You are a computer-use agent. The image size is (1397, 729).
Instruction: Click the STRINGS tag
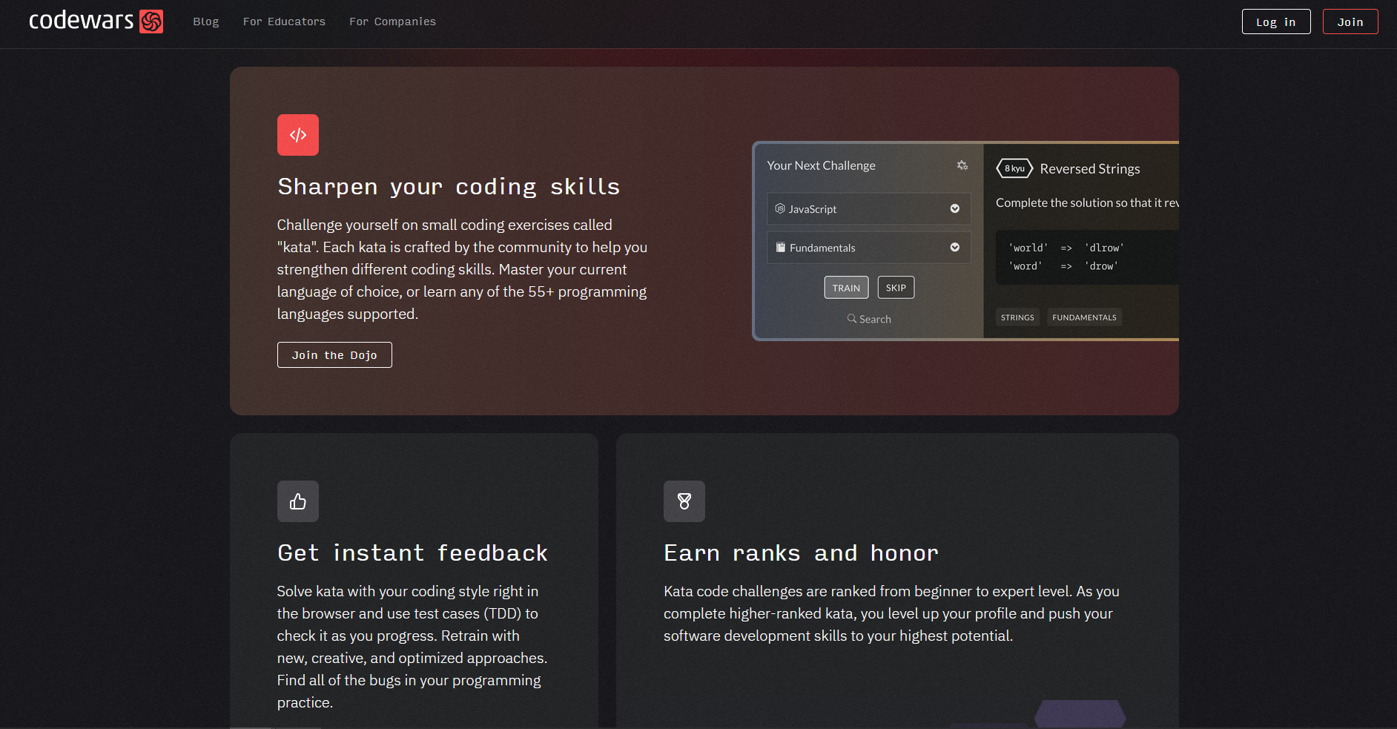click(x=1017, y=317)
